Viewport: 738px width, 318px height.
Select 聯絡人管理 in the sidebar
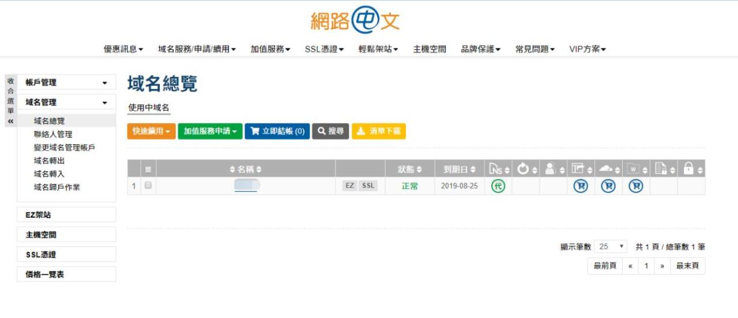click(x=53, y=134)
